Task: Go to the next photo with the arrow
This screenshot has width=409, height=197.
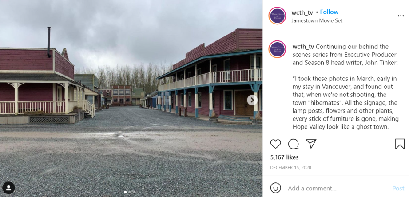Action: point(252,100)
